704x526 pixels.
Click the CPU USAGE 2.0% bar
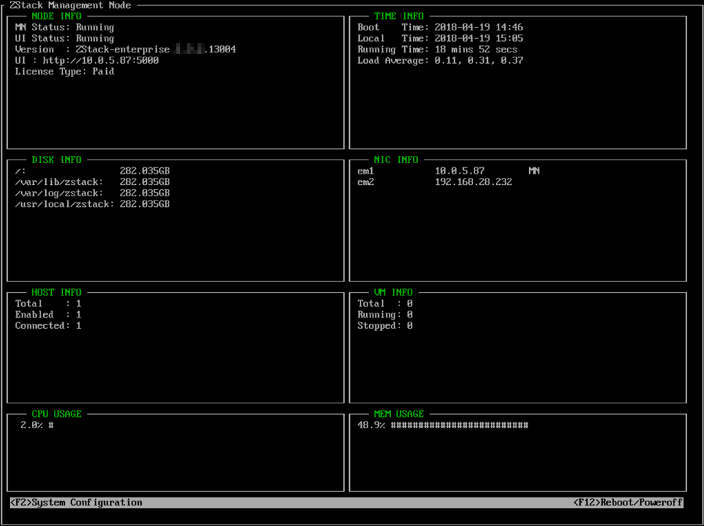pyautogui.click(x=37, y=425)
